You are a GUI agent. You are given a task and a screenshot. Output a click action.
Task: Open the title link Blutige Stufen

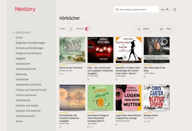[x=151, y=115]
